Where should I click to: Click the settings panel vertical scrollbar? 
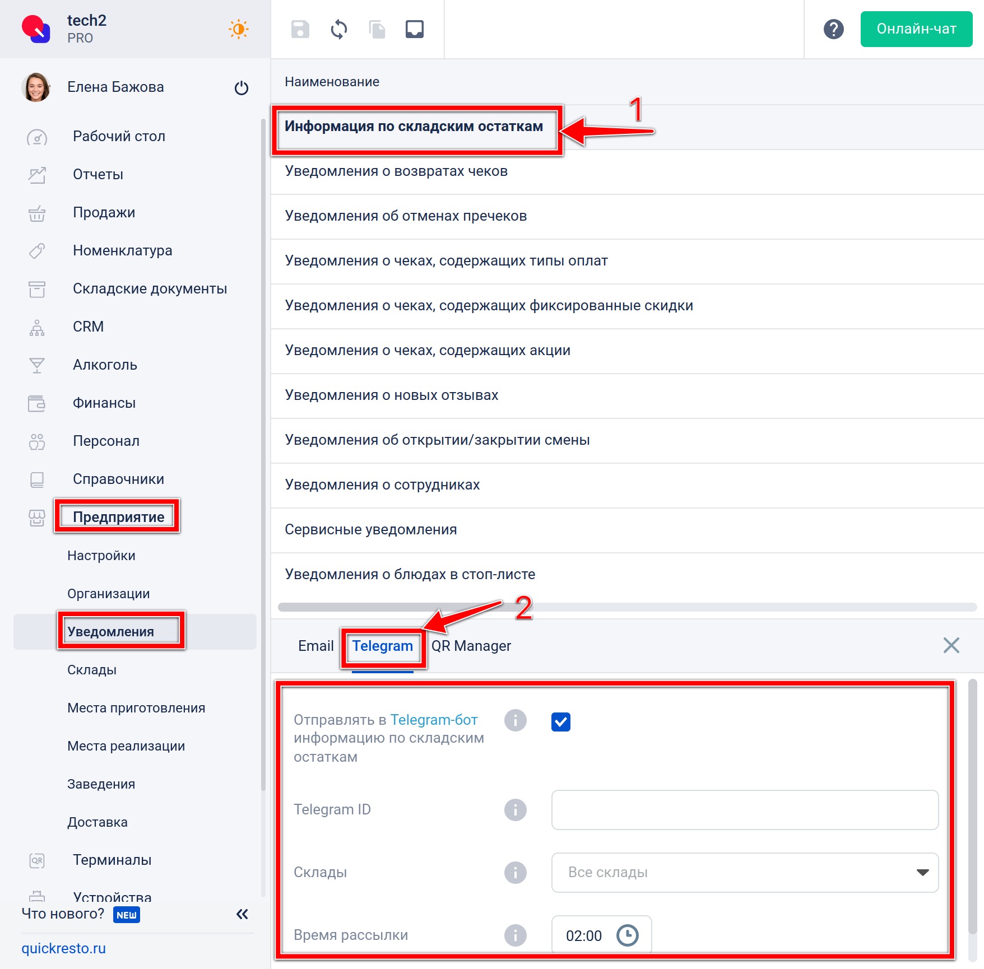point(973,807)
